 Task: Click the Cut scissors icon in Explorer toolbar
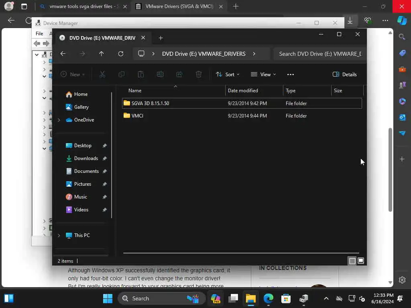click(102, 74)
